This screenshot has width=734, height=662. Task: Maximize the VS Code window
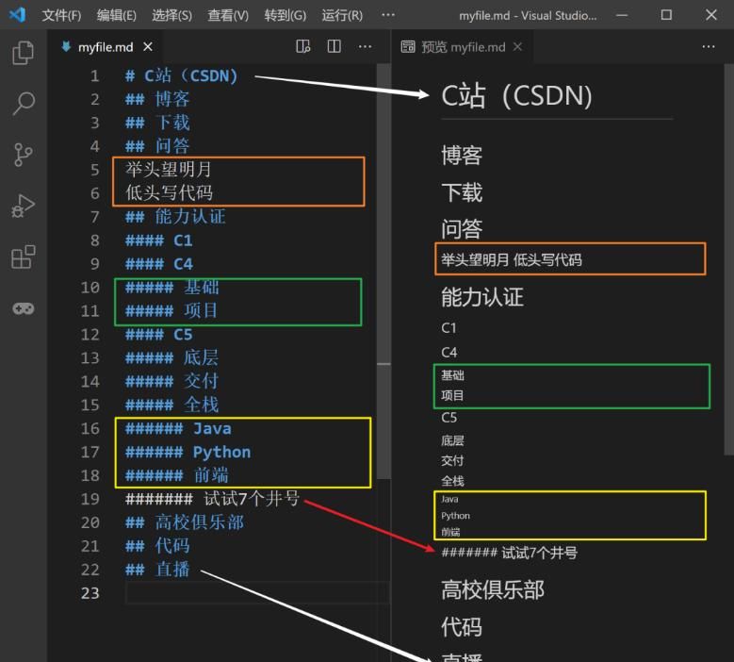(x=666, y=15)
